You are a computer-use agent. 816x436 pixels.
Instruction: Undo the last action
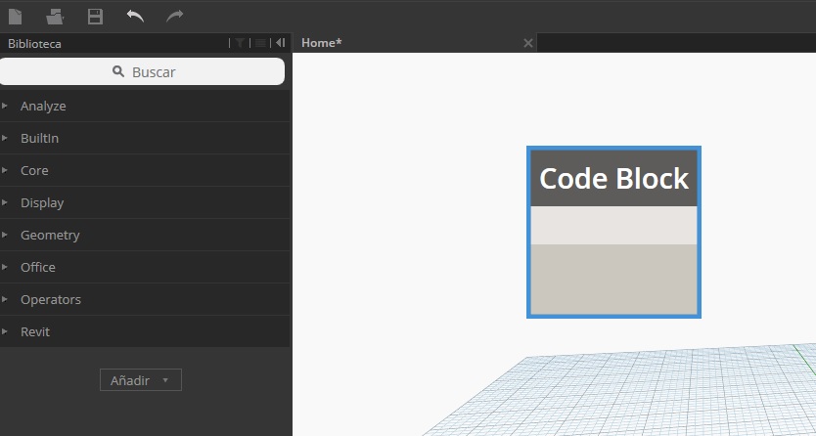click(x=135, y=16)
